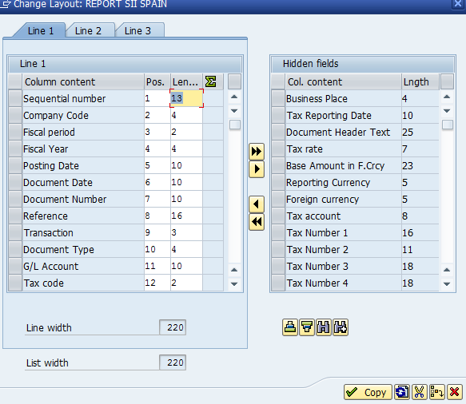The image size is (466, 404).
Task: Click the move all fields right double-arrow button
Action: point(257,152)
